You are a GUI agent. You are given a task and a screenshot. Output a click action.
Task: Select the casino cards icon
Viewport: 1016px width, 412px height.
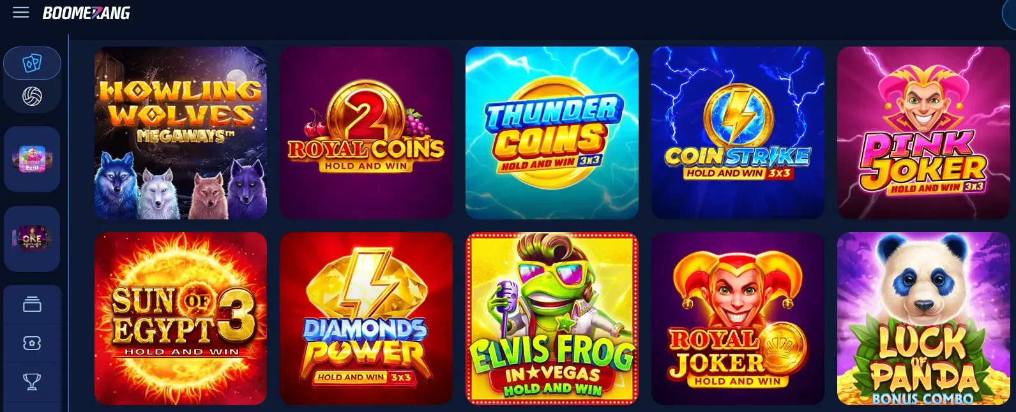tap(32, 63)
